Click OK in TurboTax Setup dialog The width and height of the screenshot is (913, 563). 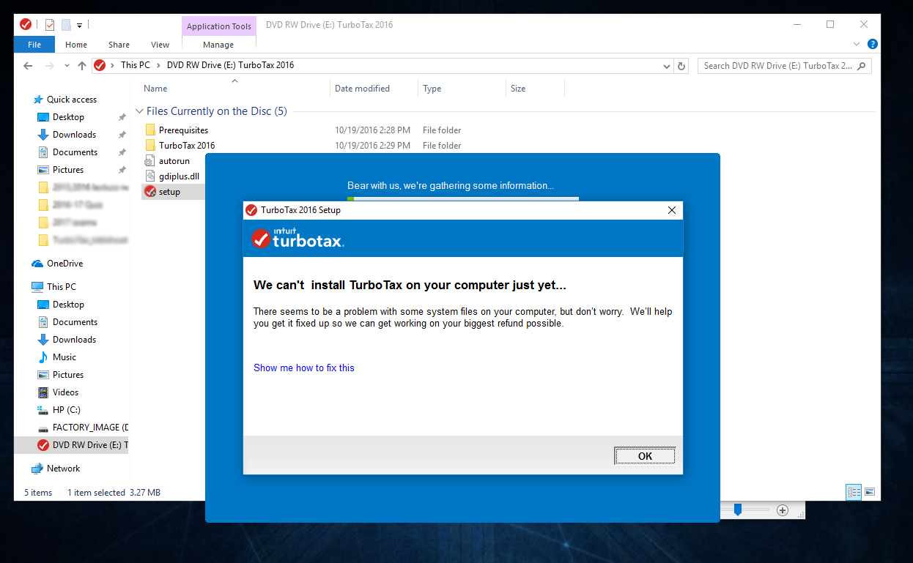(x=645, y=456)
